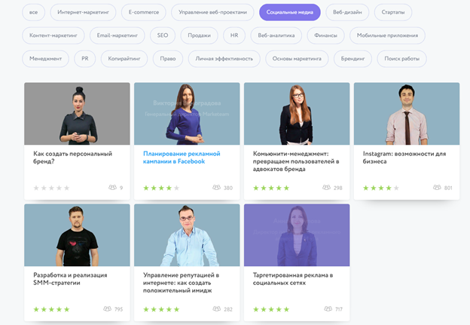Click star rating on the Комьюнити-менеджмент card
This screenshot has width=470, height=325.
pyautogui.click(x=271, y=188)
